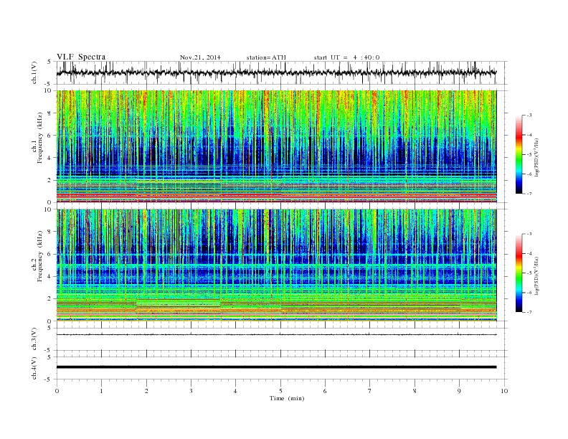Click the "ch.1(V)" waveform axis label
Viewport: 568px width, 439px height.
34,74
